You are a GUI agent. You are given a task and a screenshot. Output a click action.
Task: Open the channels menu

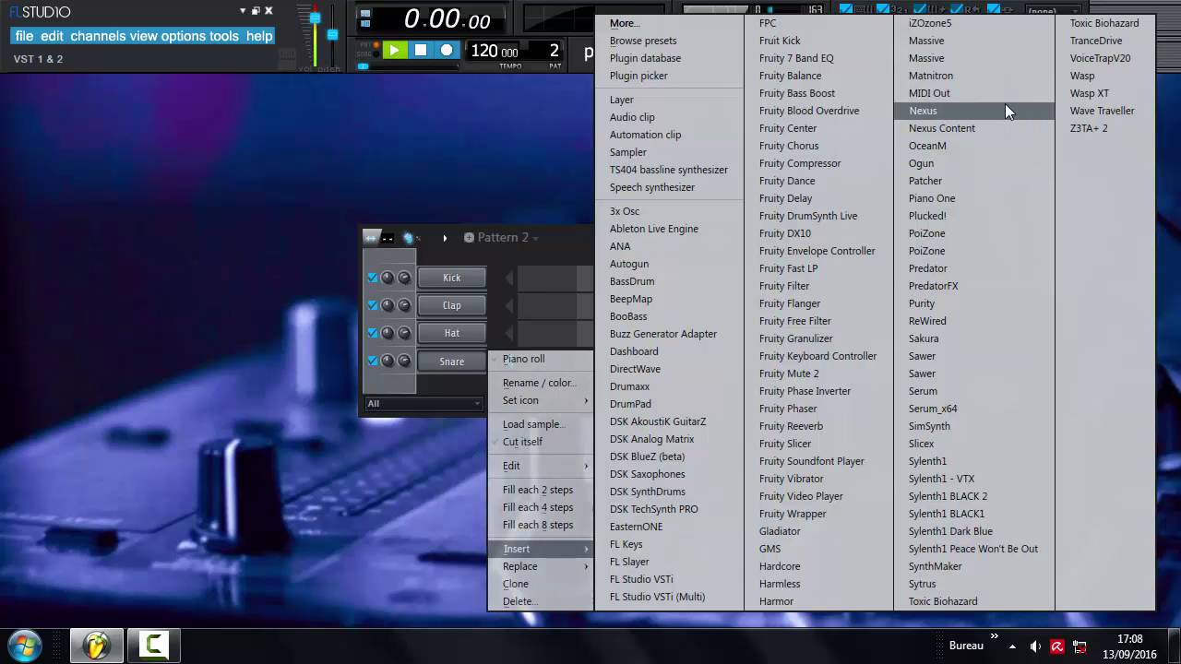tap(98, 36)
